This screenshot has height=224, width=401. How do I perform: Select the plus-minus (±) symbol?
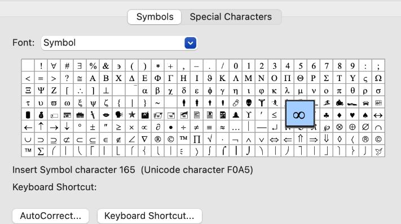coord(92,127)
